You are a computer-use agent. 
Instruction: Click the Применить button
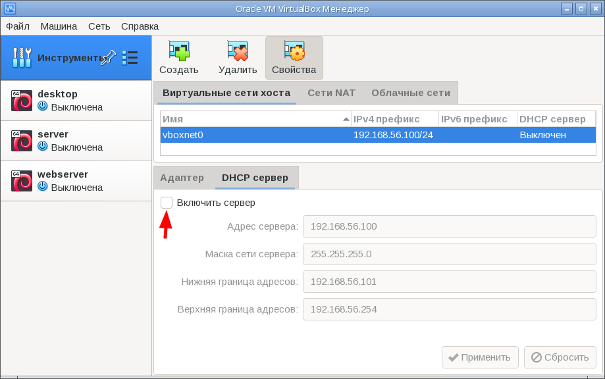480,357
